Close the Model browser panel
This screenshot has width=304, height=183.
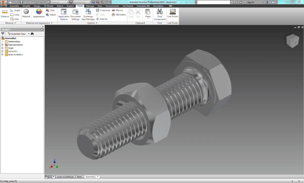tap(43, 26)
